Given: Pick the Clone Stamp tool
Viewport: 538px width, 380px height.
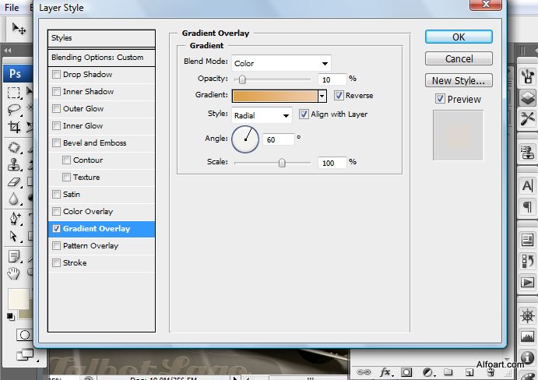Looking at the screenshot, I should (x=14, y=165).
